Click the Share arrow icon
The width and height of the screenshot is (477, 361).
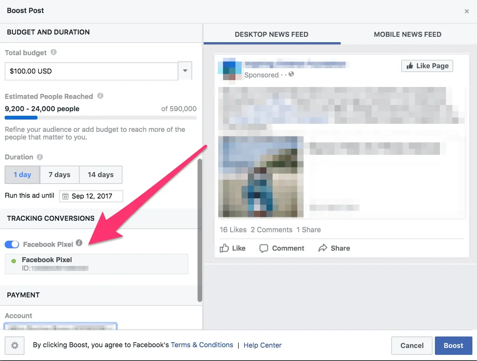point(323,248)
